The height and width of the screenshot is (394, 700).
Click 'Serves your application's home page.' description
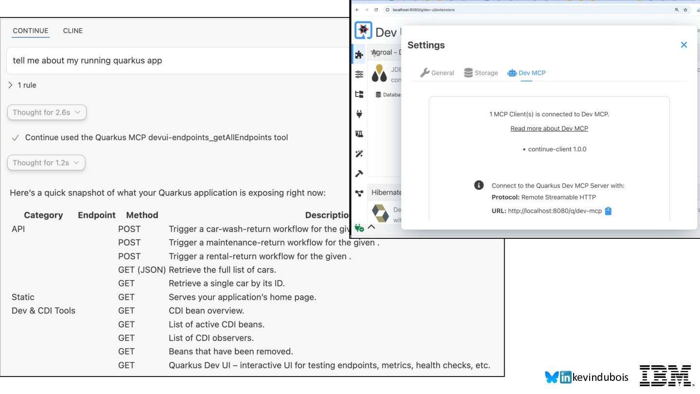coord(243,297)
